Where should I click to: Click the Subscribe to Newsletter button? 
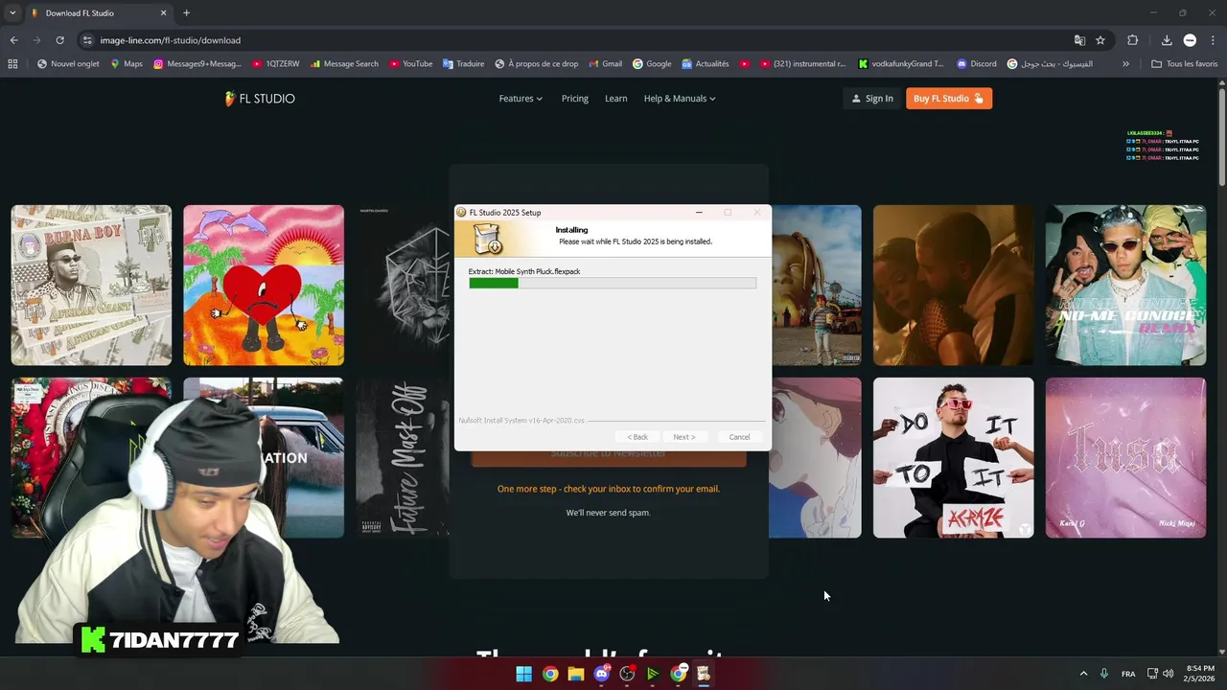point(609,457)
